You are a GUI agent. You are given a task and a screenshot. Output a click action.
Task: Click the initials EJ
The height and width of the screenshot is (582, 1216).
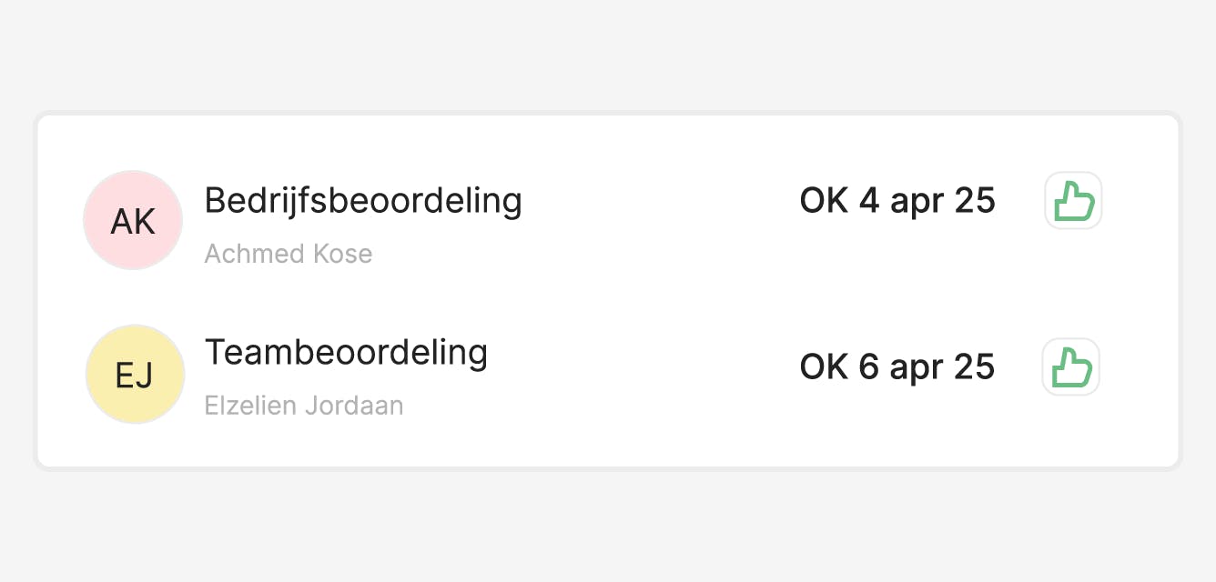click(x=135, y=376)
